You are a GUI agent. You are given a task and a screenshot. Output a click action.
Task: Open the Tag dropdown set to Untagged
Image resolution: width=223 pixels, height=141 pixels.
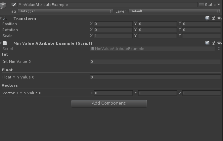[65, 11]
